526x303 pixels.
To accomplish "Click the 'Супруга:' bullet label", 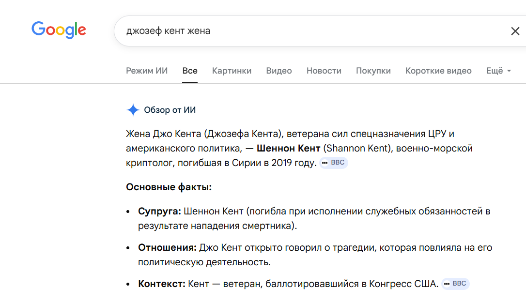I will tap(159, 212).
